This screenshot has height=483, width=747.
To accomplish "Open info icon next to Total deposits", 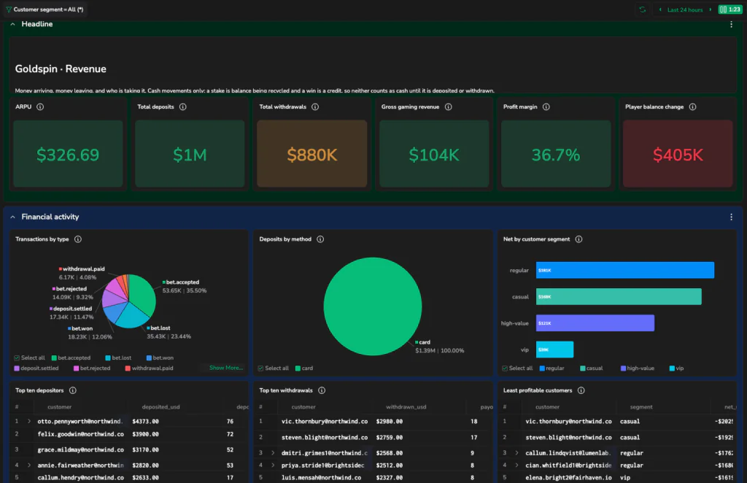I will point(182,107).
